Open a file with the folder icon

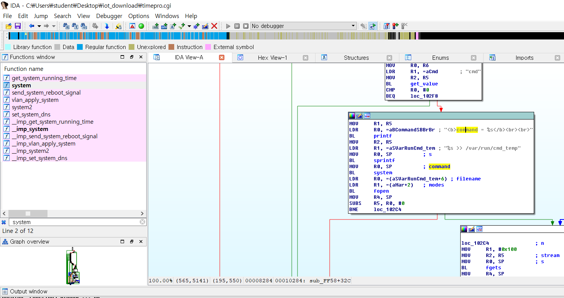[x=8, y=26]
